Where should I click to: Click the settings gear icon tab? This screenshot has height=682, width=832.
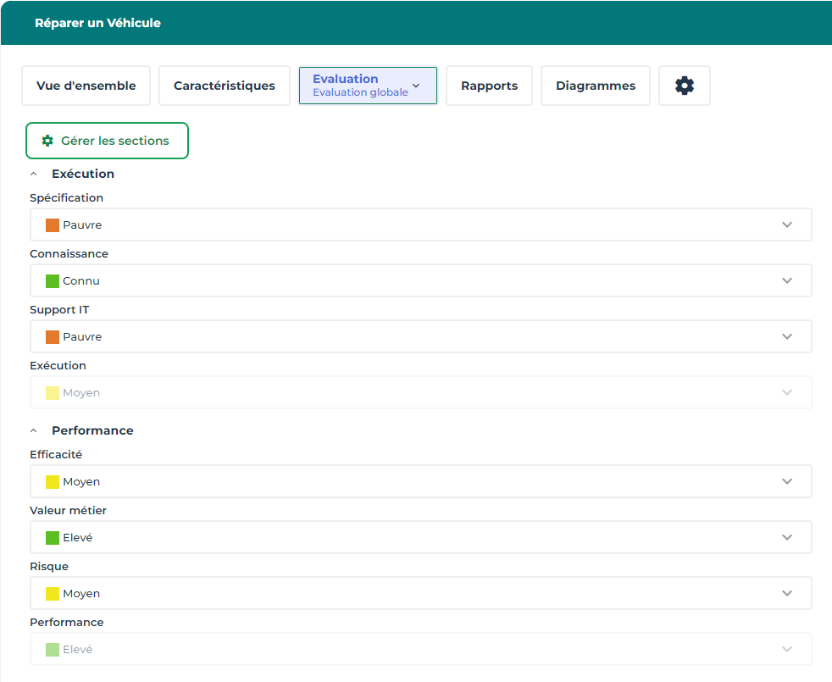pos(685,86)
